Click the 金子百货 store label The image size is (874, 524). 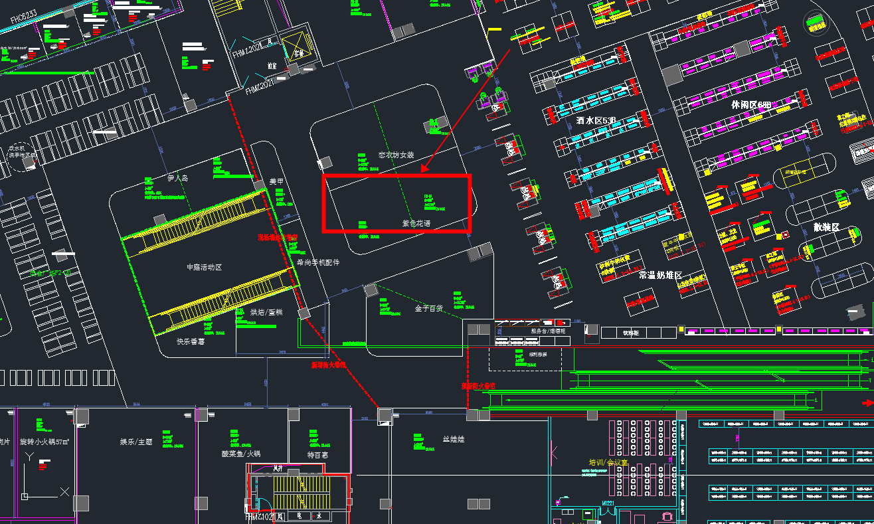(429, 309)
